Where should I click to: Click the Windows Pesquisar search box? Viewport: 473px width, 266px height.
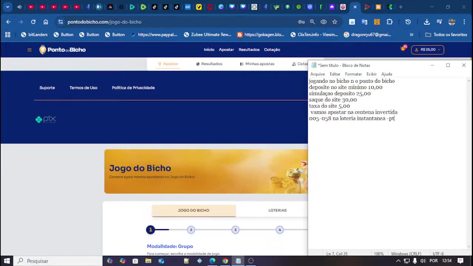click(58, 261)
